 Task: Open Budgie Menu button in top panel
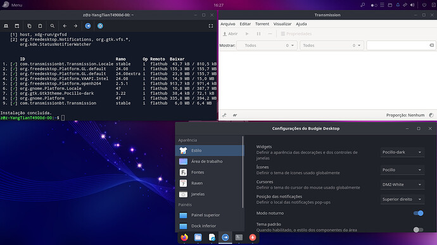pos(13,5)
